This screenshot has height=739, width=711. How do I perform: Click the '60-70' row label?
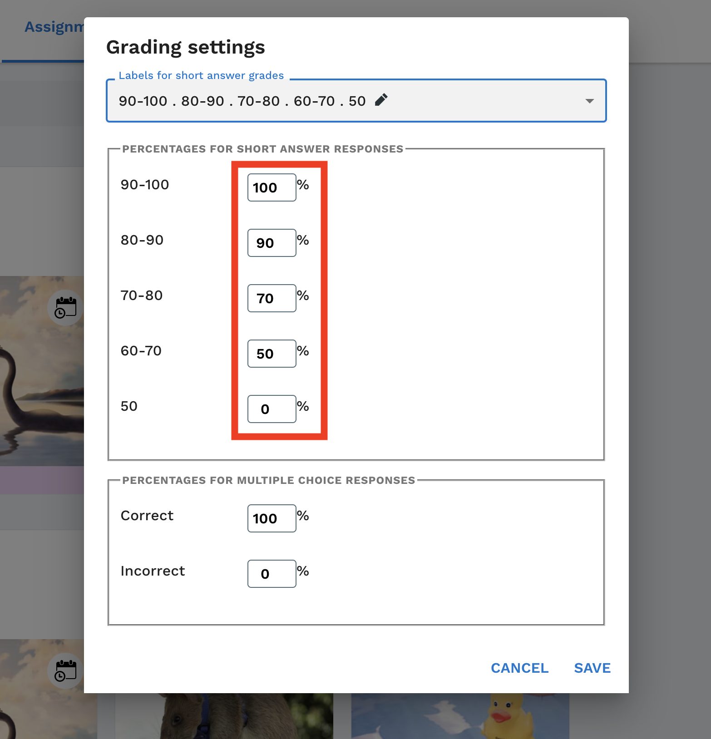[141, 351]
